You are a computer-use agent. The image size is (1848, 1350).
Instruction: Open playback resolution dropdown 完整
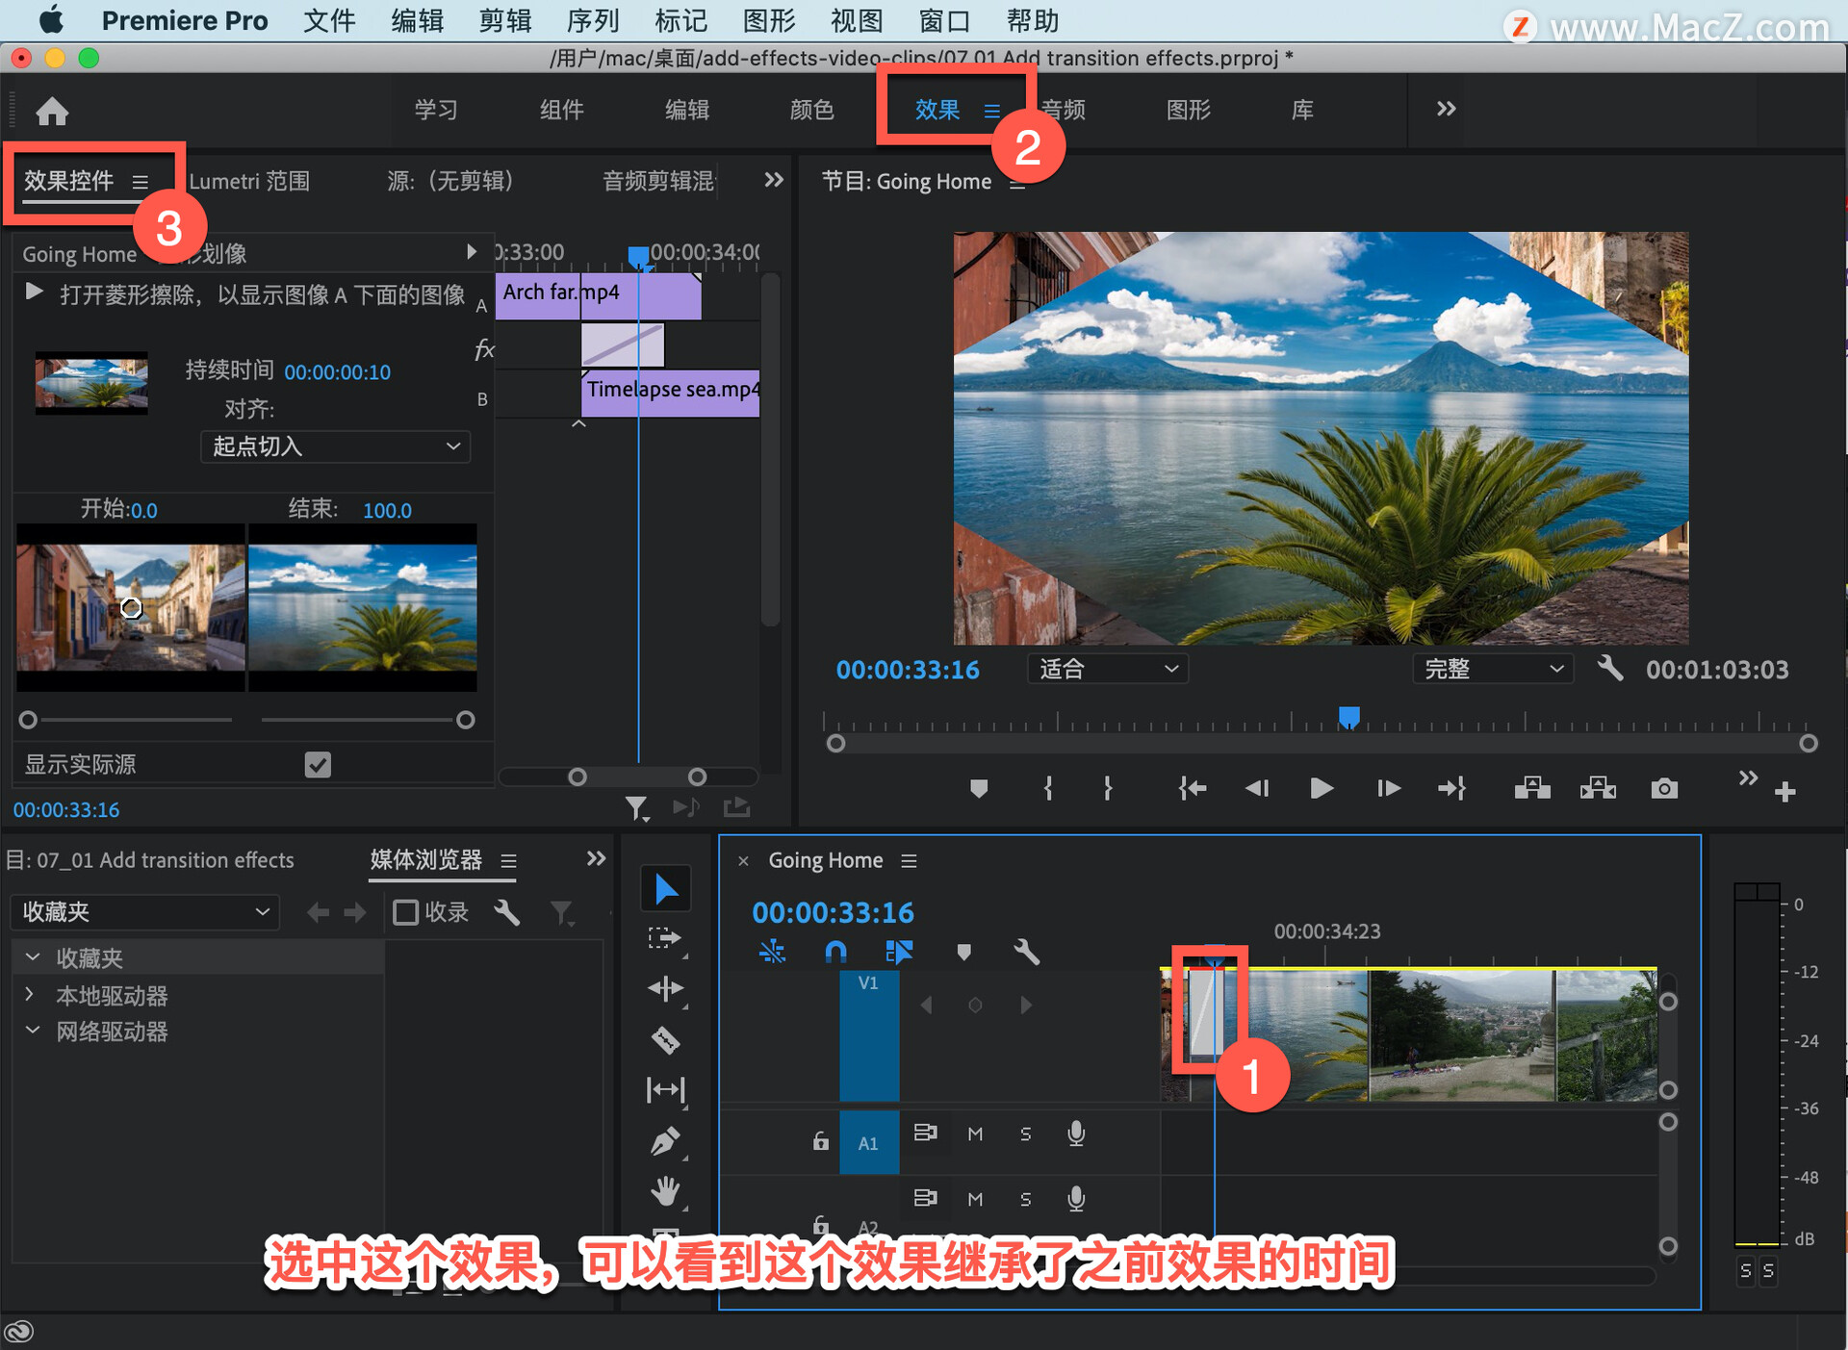(x=1493, y=669)
